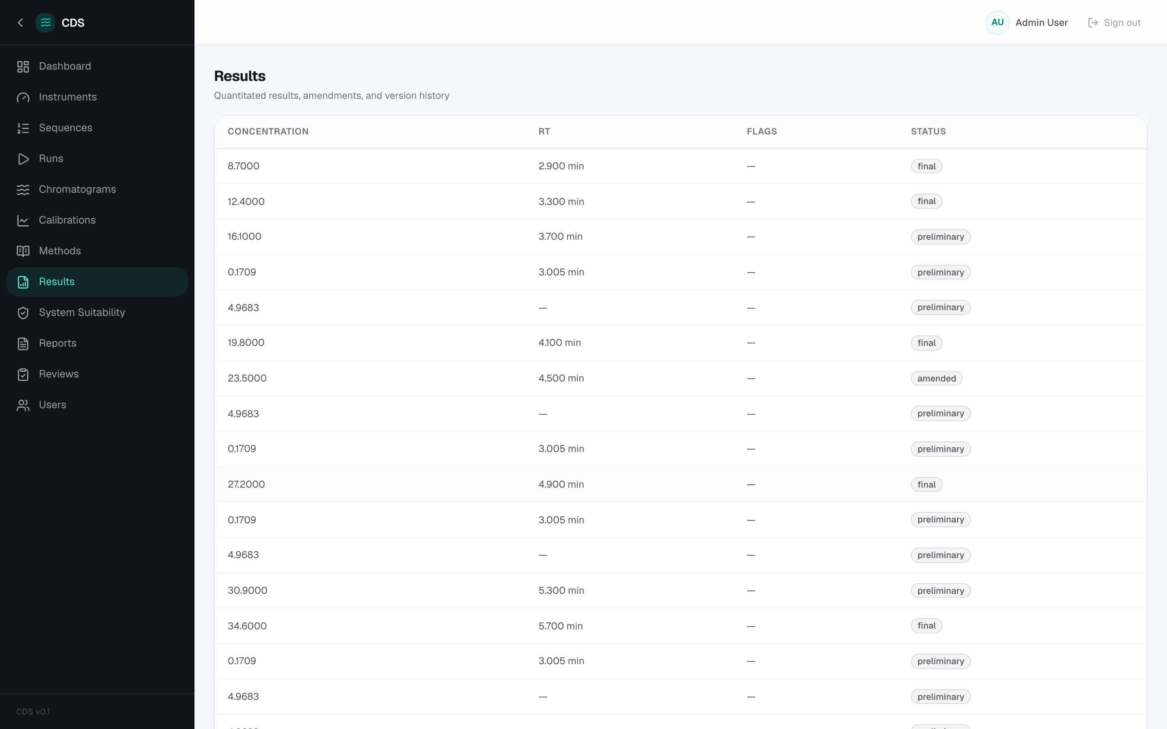
Task: Sign out of the application
Action: click(1114, 23)
